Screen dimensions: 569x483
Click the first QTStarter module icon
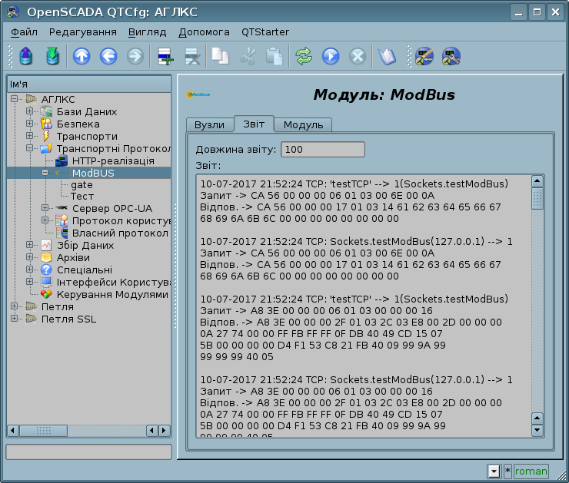424,56
